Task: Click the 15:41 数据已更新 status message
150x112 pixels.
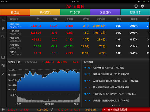Action: point(117,110)
